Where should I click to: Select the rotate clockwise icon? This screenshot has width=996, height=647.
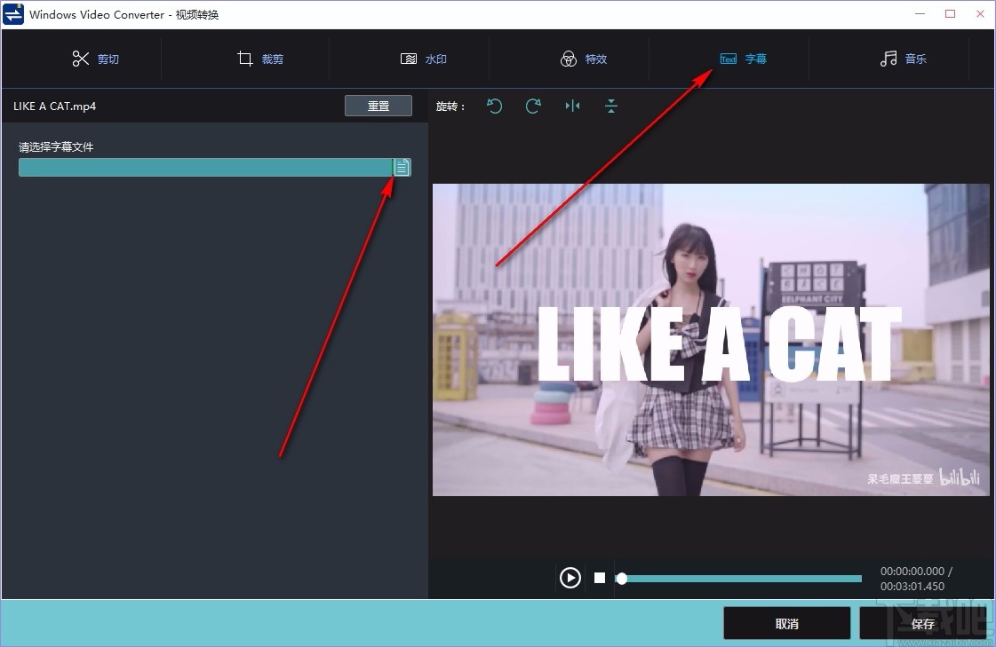click(533, 106)
